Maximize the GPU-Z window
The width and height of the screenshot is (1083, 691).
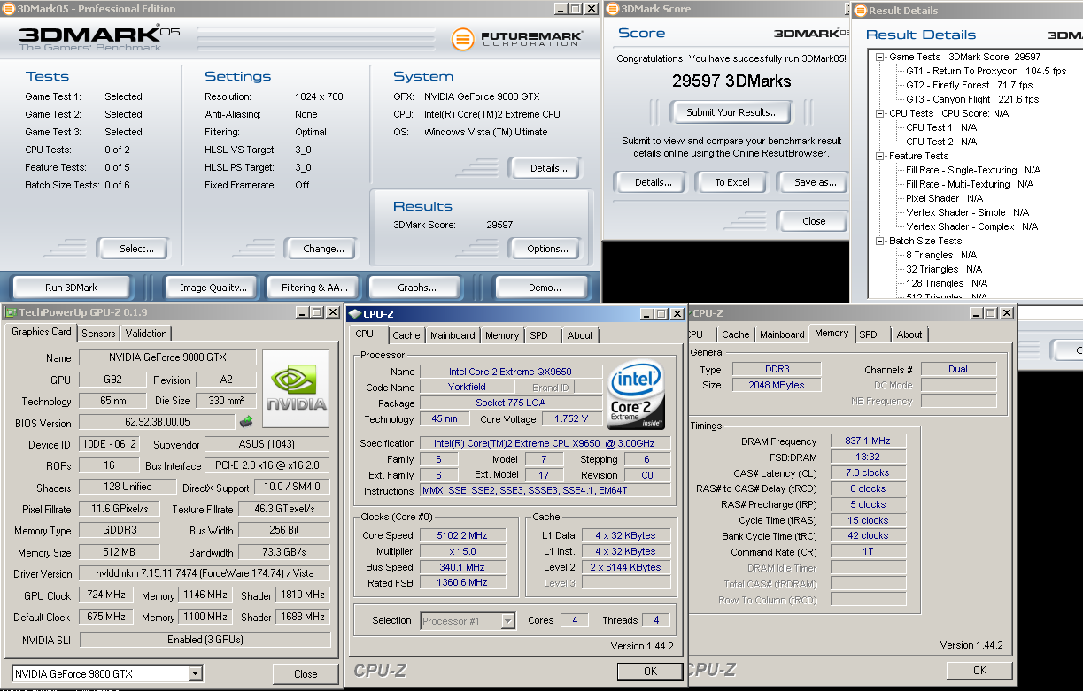click(x=317, y=312)
